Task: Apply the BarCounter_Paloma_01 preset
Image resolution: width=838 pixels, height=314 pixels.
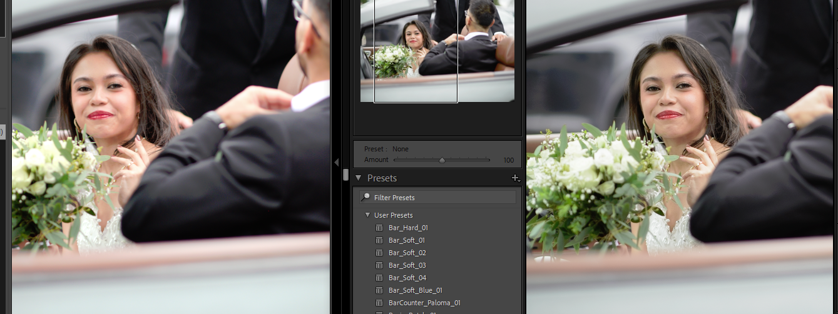Action: coord(424,303)
